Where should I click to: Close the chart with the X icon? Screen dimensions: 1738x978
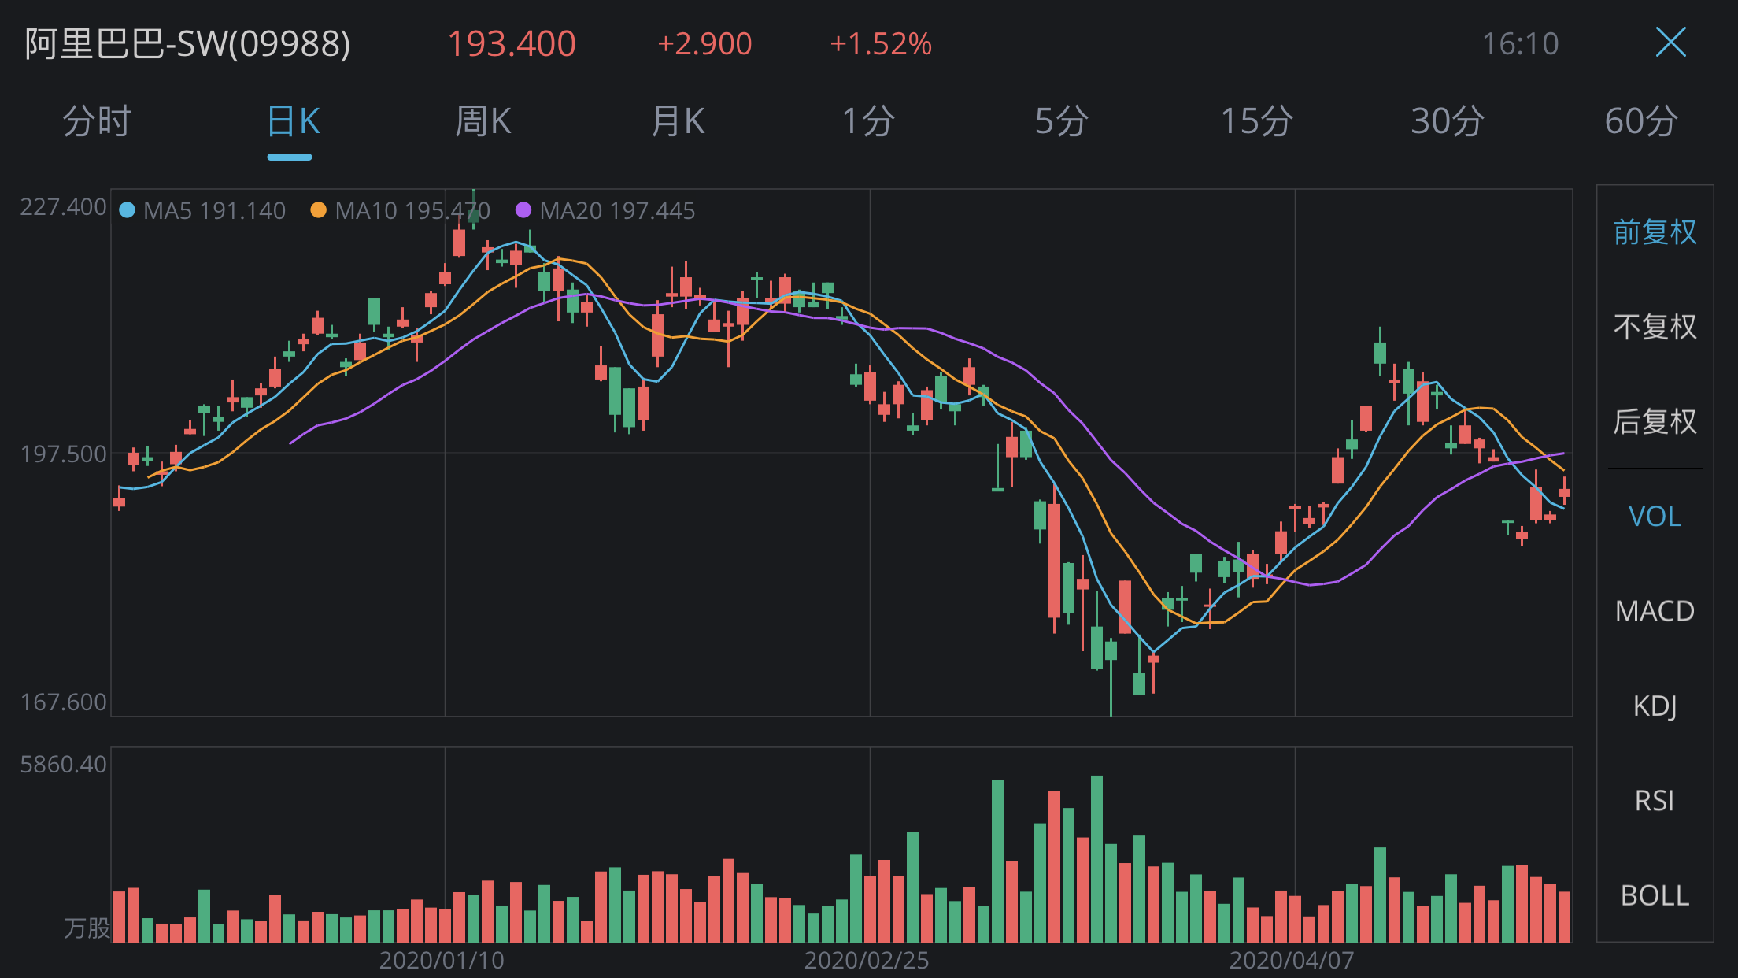1670,43
